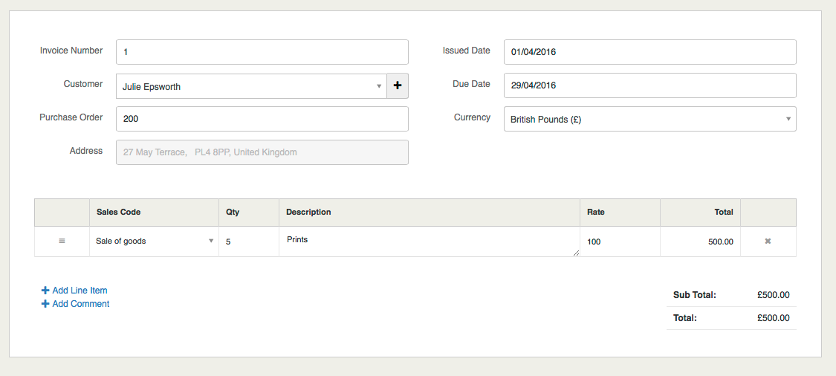Click the plus icon beside Add Line Item

45,291
